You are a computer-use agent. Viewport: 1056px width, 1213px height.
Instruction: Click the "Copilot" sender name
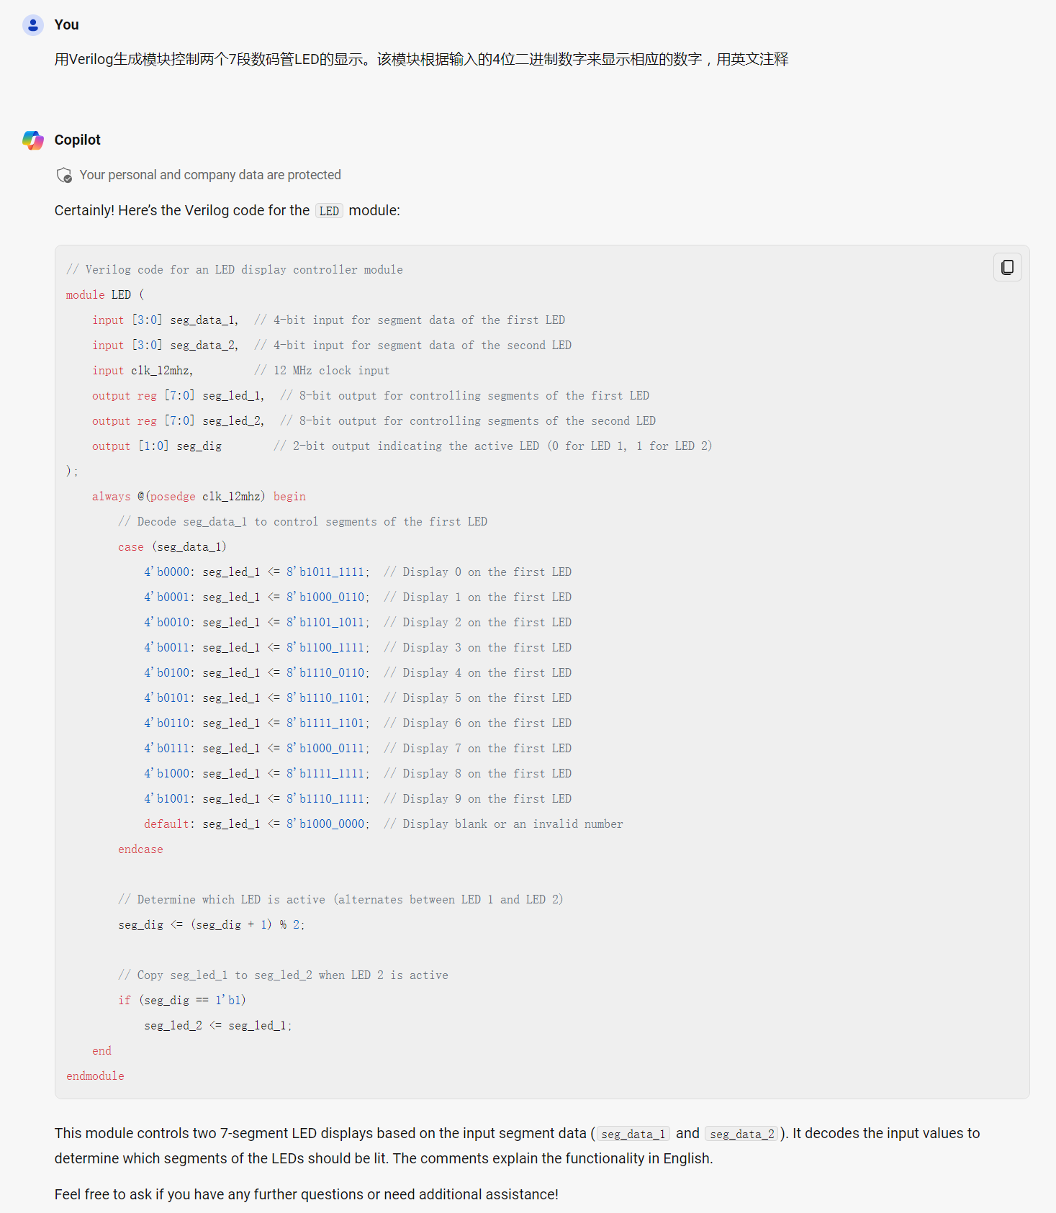click(78, 140)
